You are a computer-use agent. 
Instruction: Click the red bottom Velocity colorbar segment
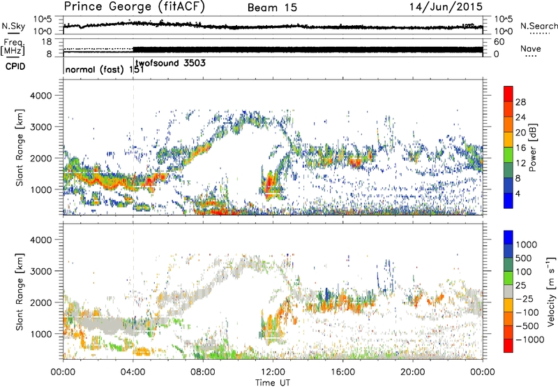tap(508, 346)
